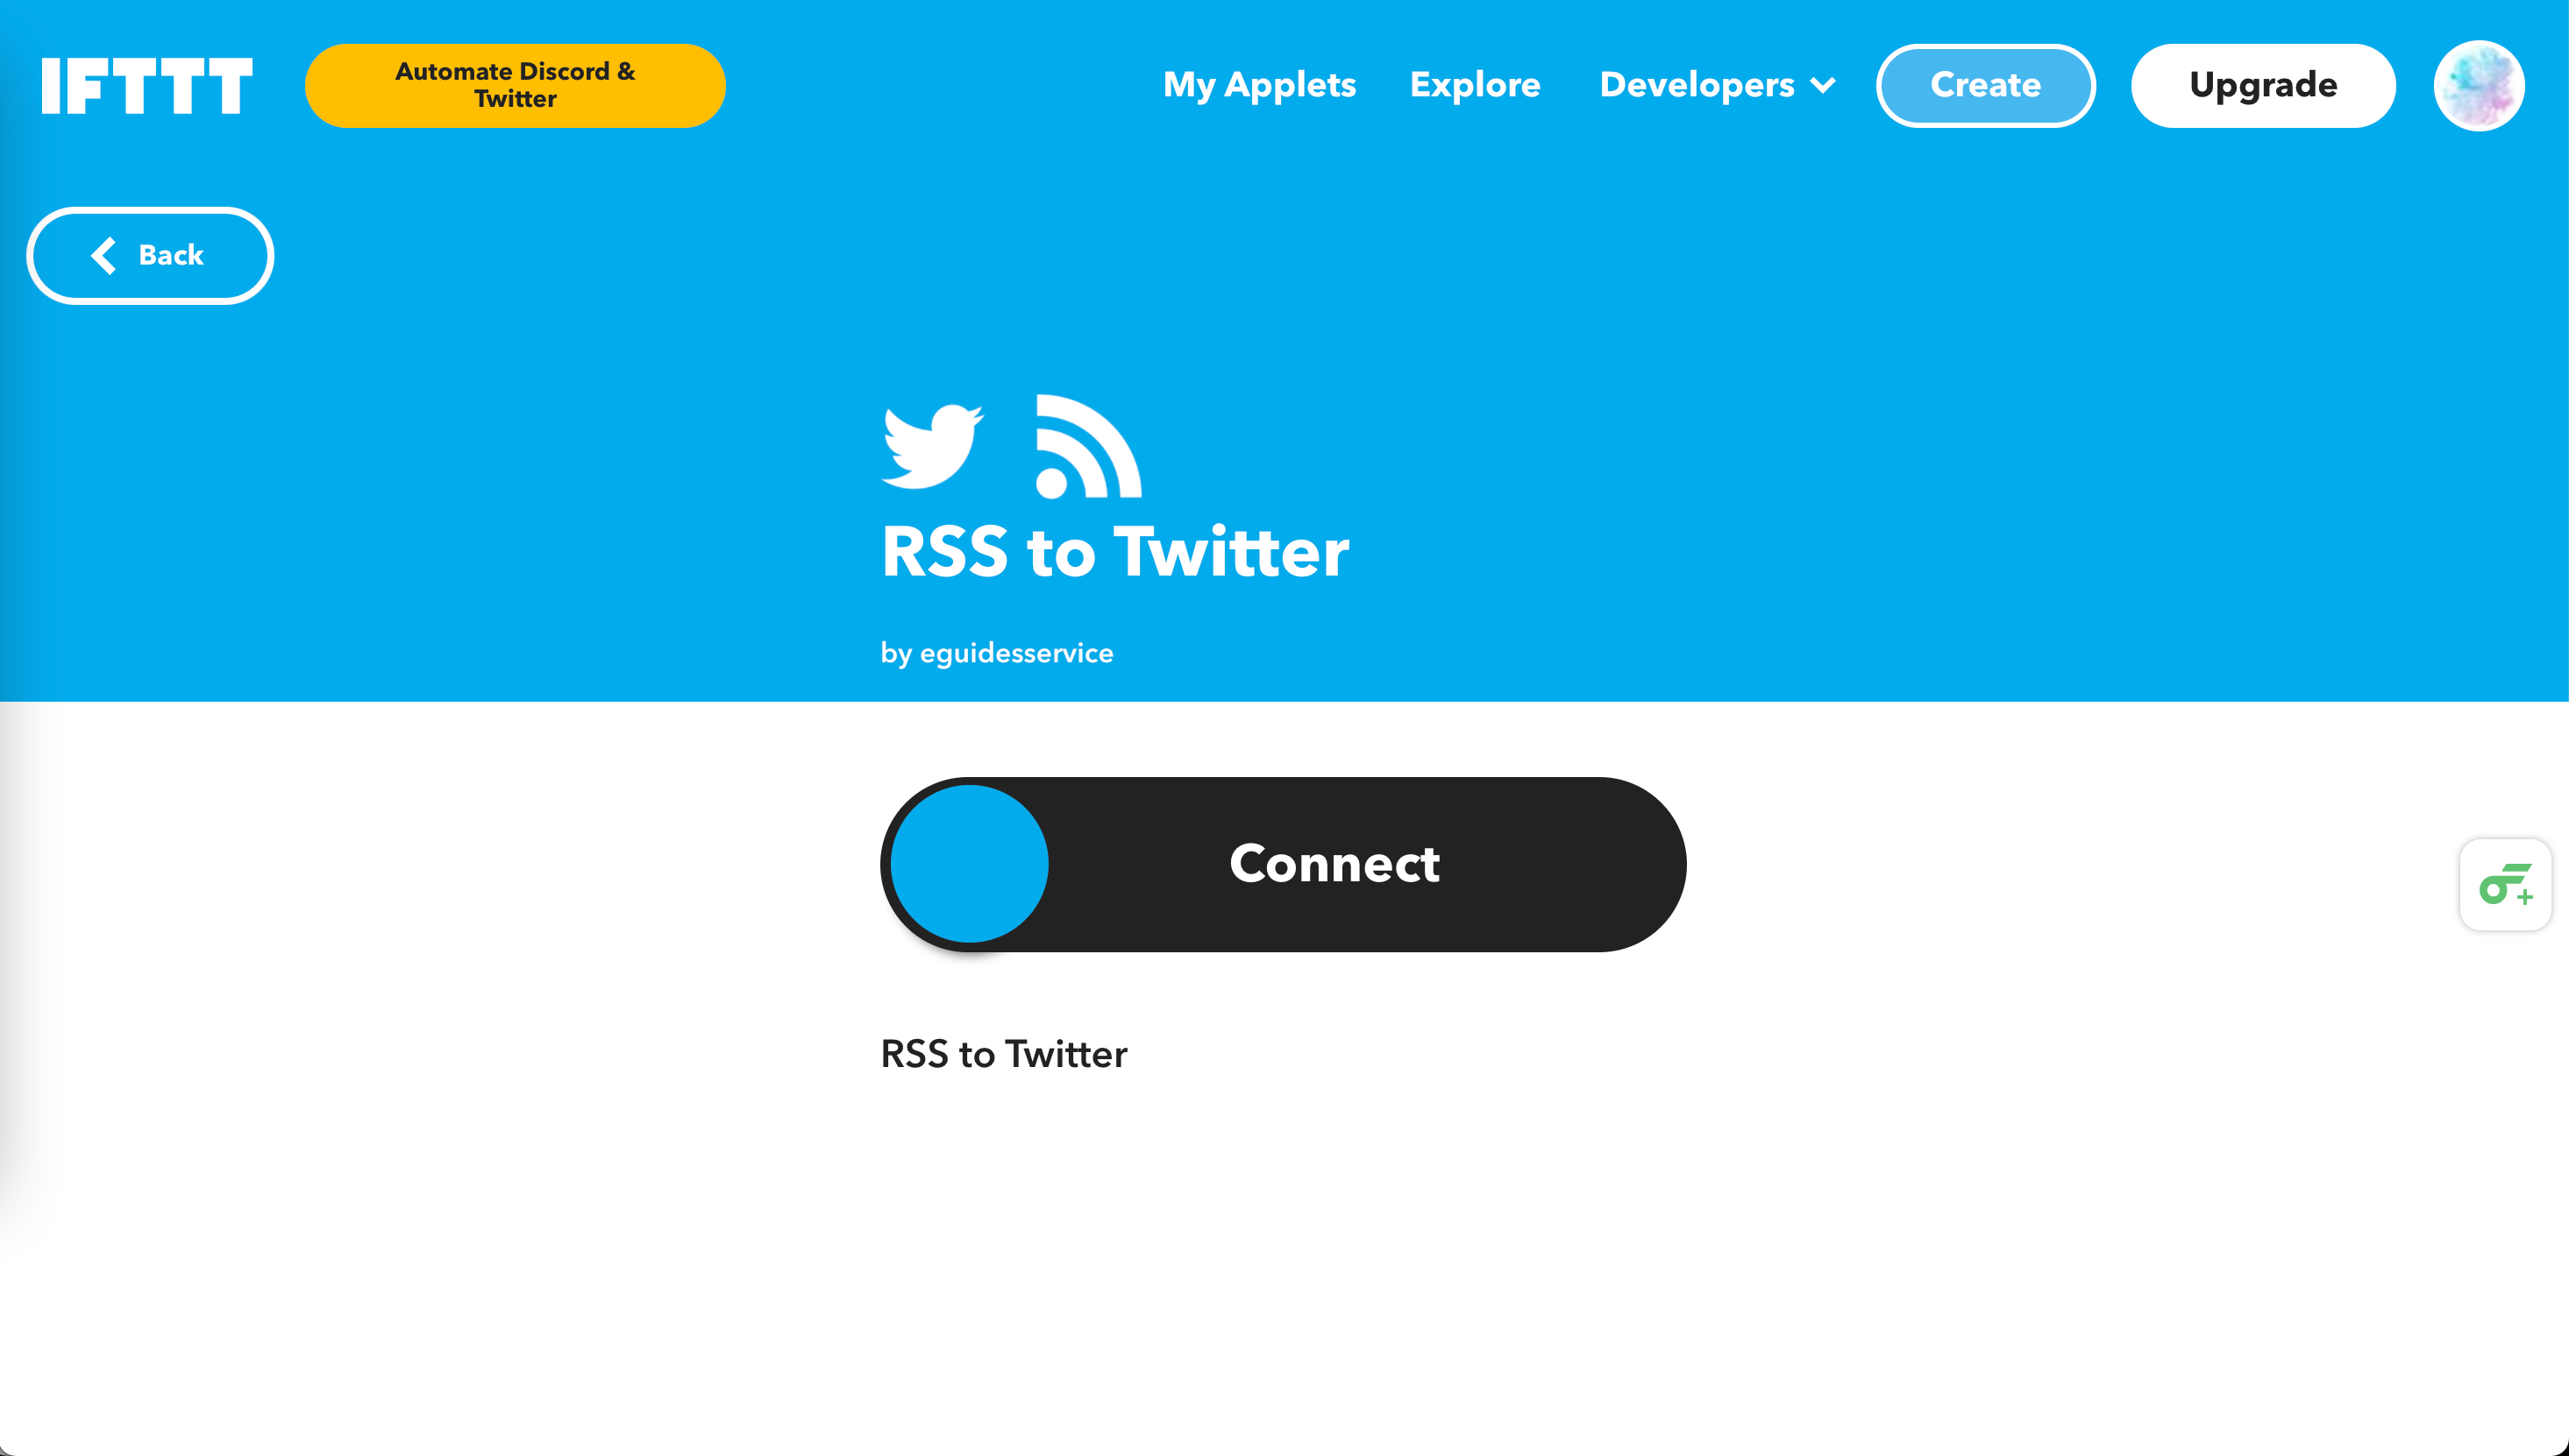
Task: Click the Upgrade button
Action: click(2264, 85)
